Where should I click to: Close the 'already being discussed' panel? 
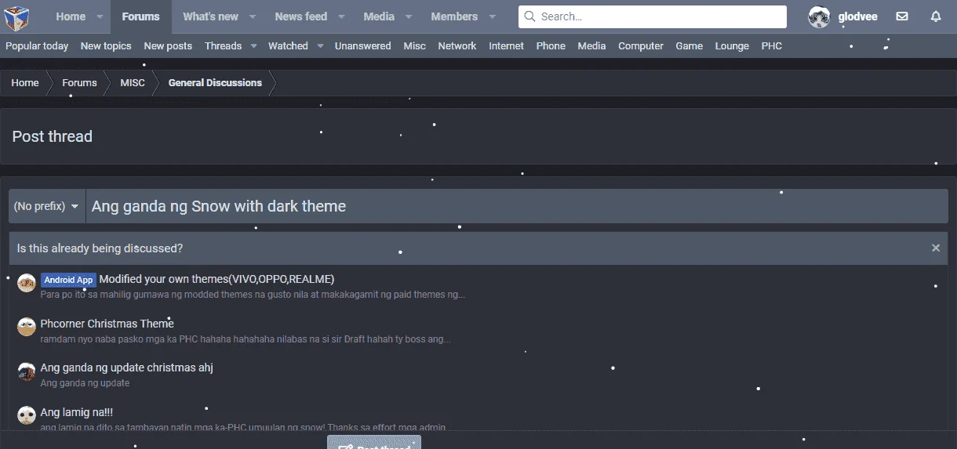(936, 248)
